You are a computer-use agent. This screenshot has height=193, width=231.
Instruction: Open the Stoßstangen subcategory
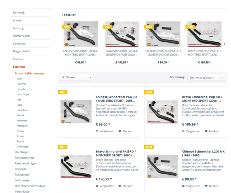23,180
